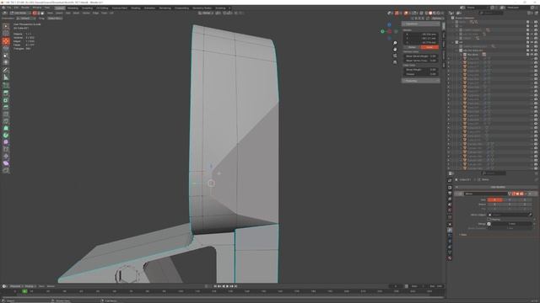Viewport: 540px width, 303px height.
Task: Select the Loop Cut tool
Action: pyautogui.click(x=6, y=114)
